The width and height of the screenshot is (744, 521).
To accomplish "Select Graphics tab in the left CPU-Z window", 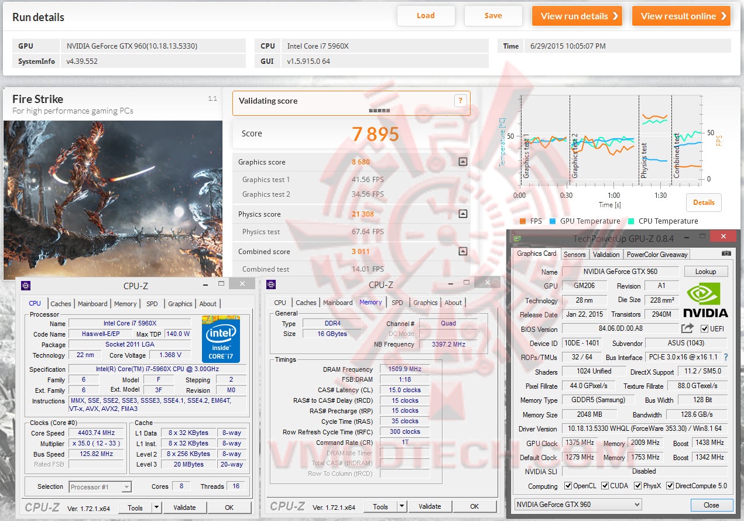I will (180, 304).
